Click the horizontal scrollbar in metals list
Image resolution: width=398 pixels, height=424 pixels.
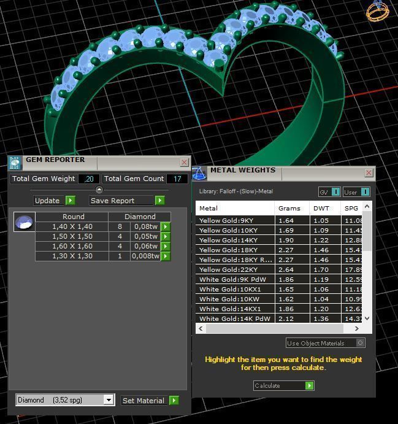coord(275,328)
